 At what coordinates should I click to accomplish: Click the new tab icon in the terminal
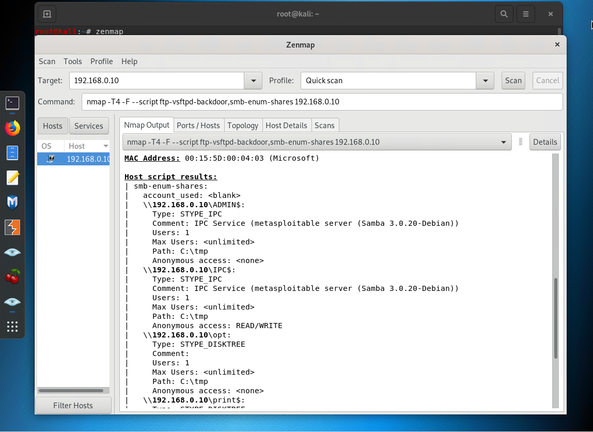[x=46, y=14]
